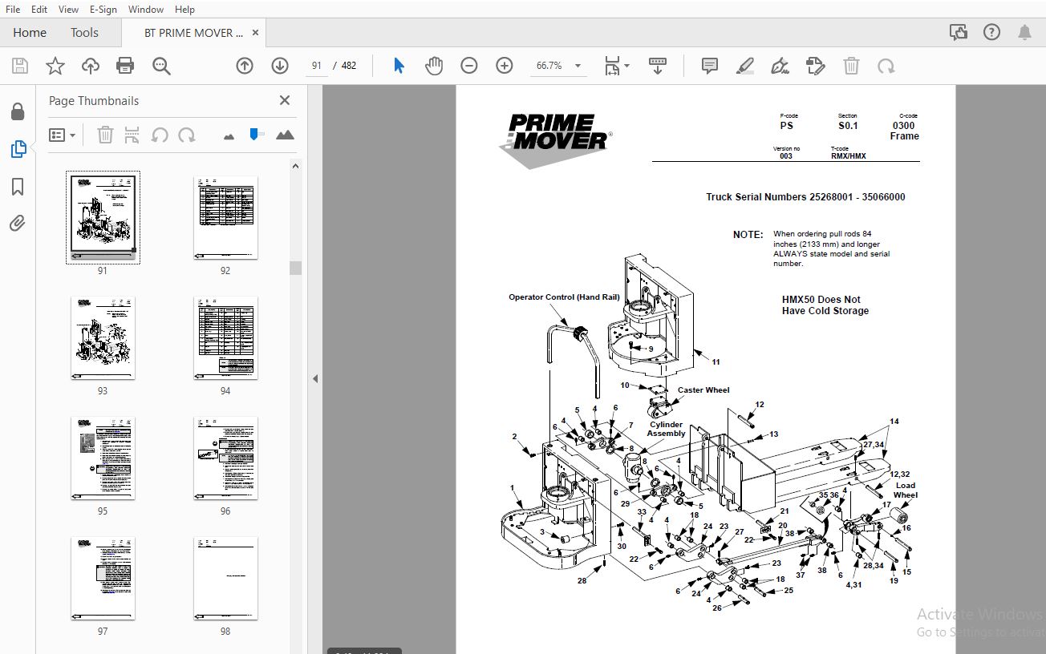Open the Edit menu
Viewport: 1046px width, 654px height.
pos(39,9)
